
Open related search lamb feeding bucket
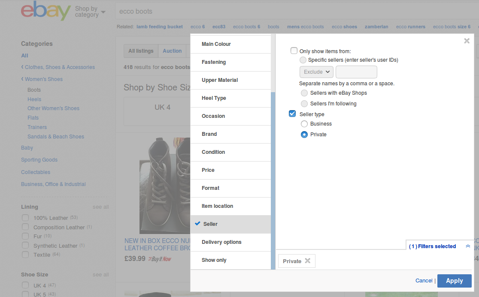coord(160,27)
